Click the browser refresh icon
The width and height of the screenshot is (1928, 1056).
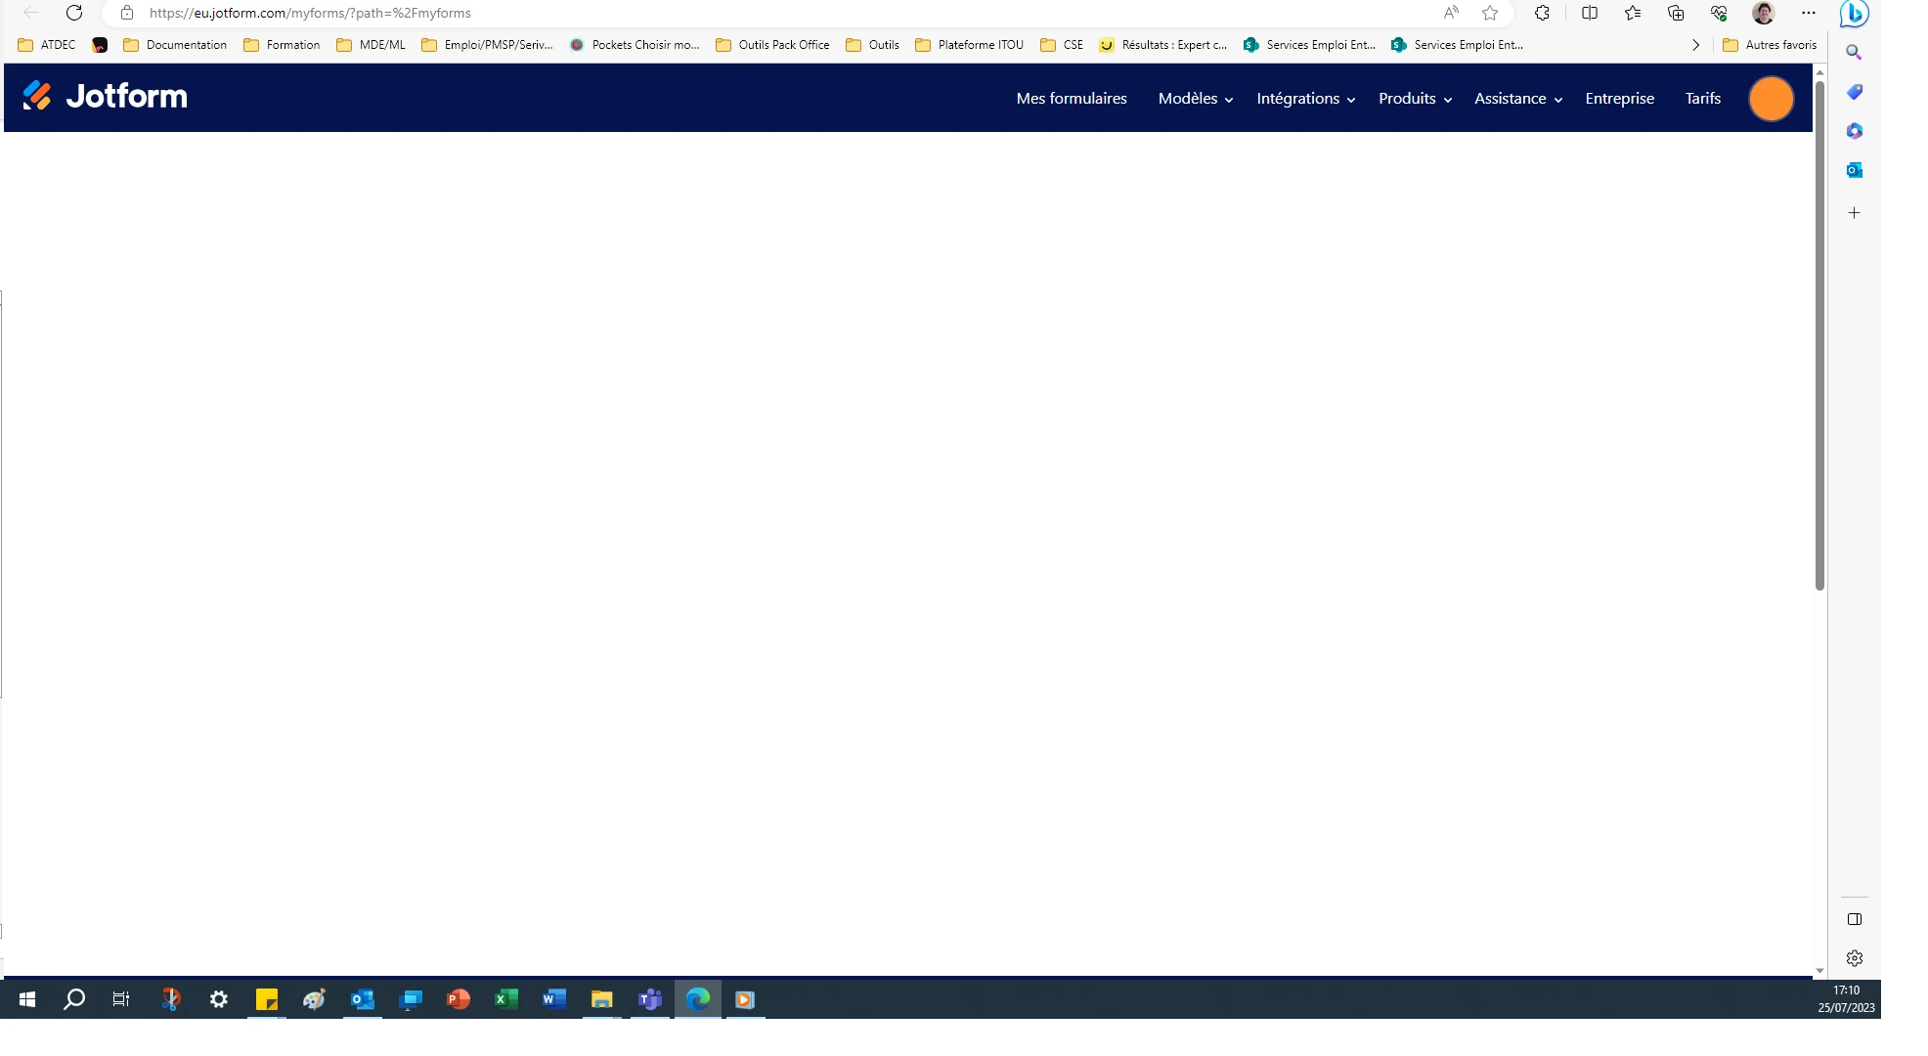[74, 13]
